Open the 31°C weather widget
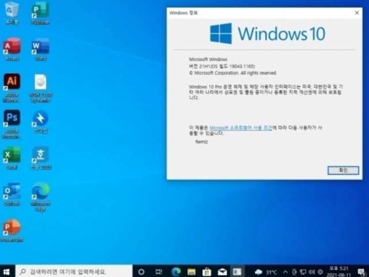The width and height of the screenshot is (369, 277). point(266,271)
